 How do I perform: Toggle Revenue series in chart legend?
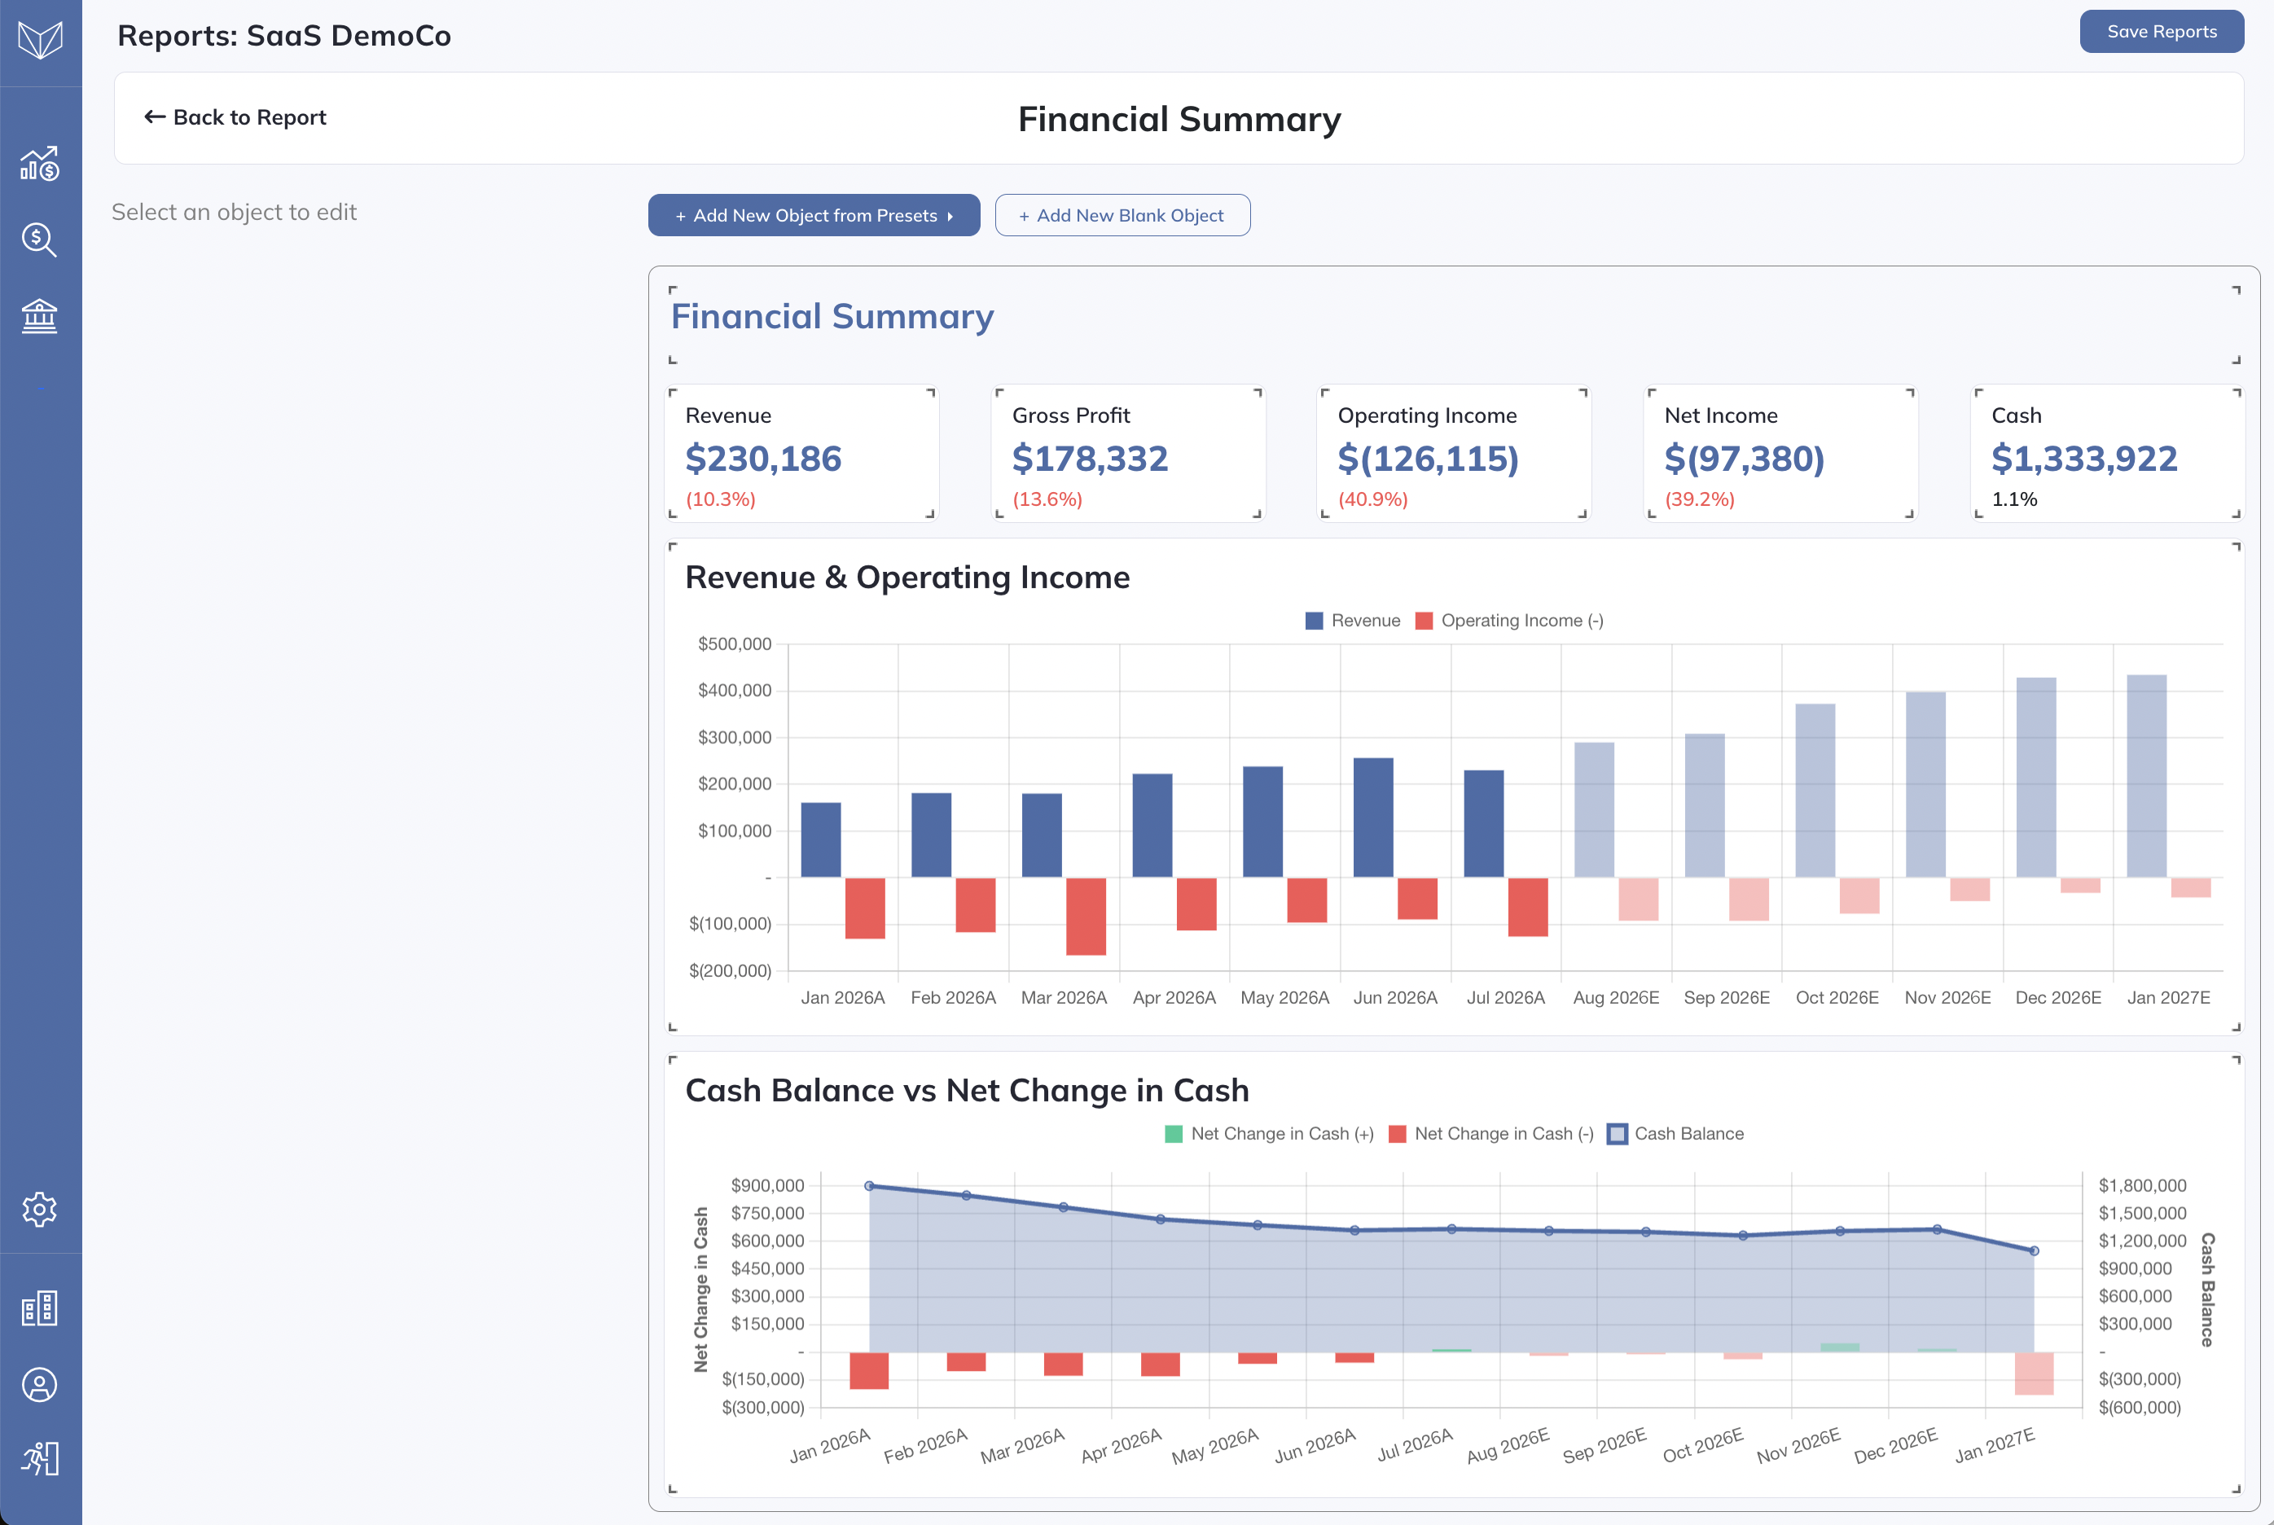coord(1352,621)
